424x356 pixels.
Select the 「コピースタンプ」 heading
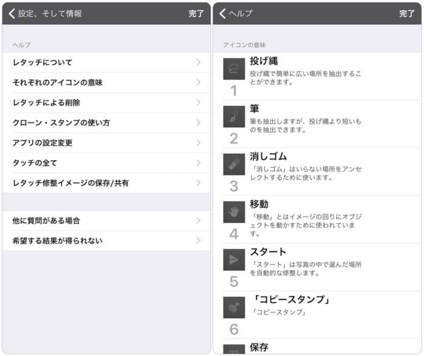pyautogui.click(x=291, y=299)
